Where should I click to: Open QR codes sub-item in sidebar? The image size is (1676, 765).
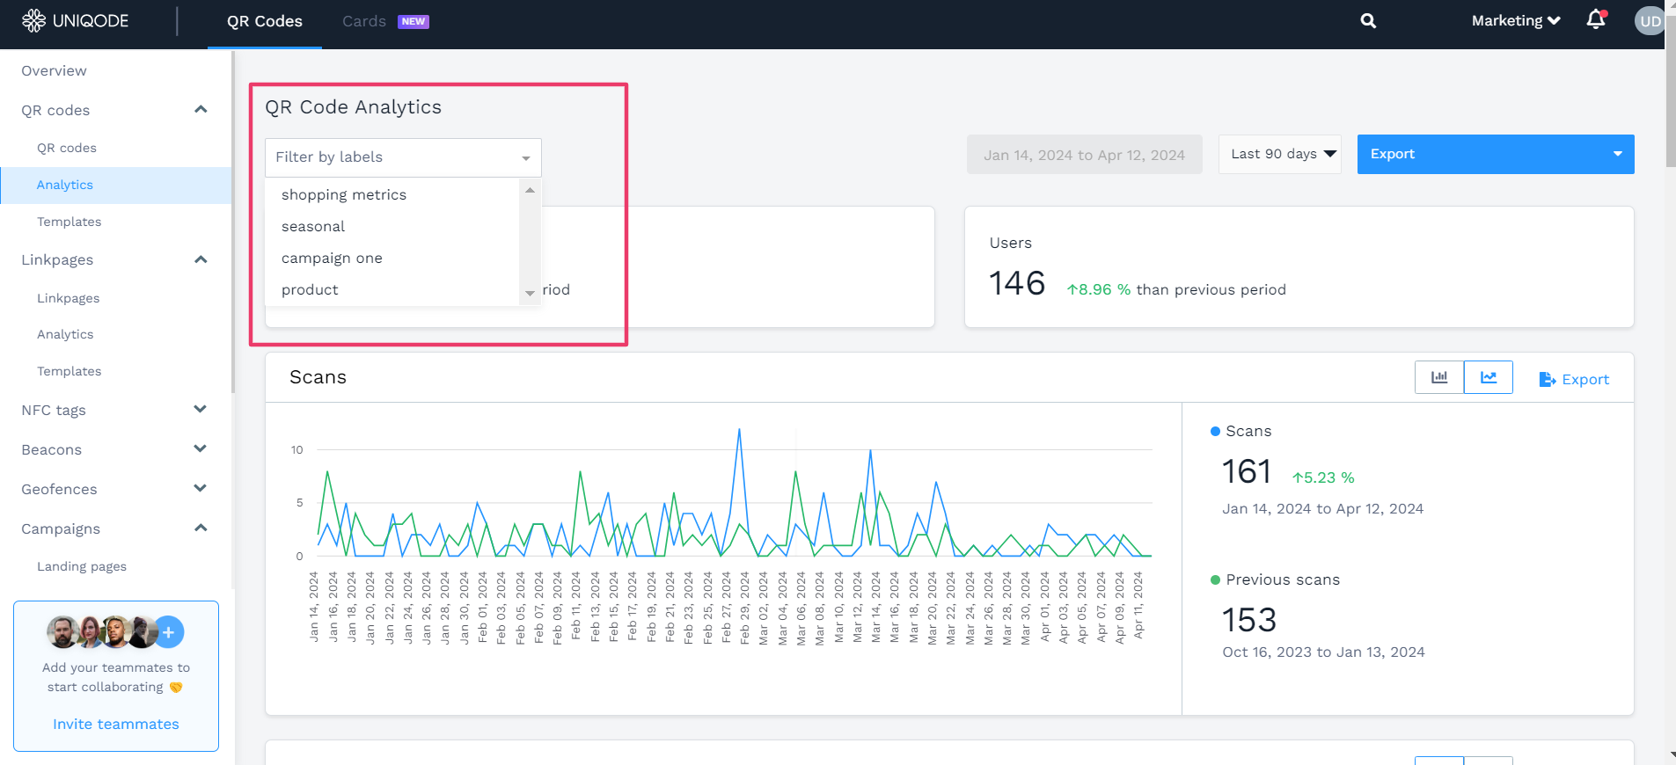click(x=67, y=148)
